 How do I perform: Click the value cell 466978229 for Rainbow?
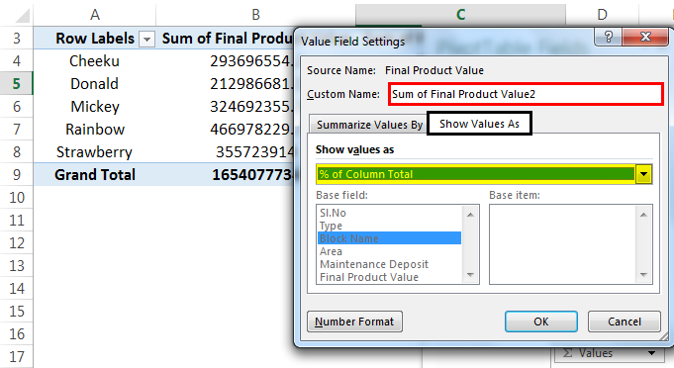pos(225,130)
